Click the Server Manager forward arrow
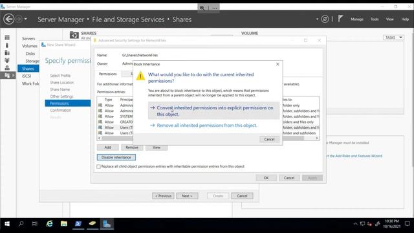 (x=19, y=19)
